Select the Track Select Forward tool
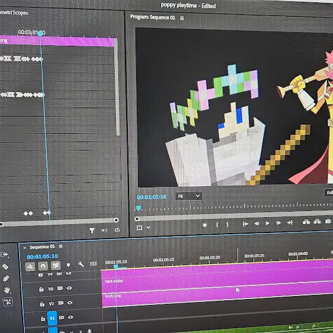The image size is (333, 333). (x=5, y=255)
